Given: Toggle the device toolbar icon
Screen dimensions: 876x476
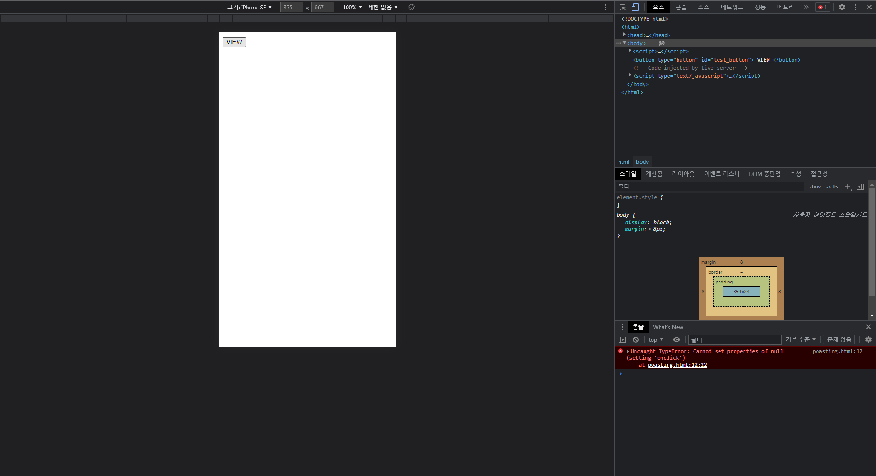Looking at the screenshot, I should pos(635,7).
